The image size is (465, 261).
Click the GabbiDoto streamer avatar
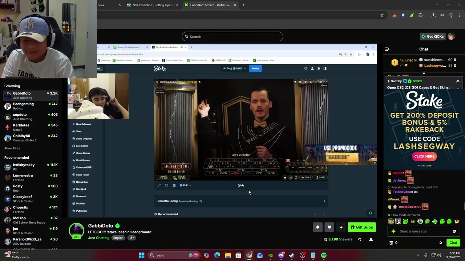click(76, 231)
